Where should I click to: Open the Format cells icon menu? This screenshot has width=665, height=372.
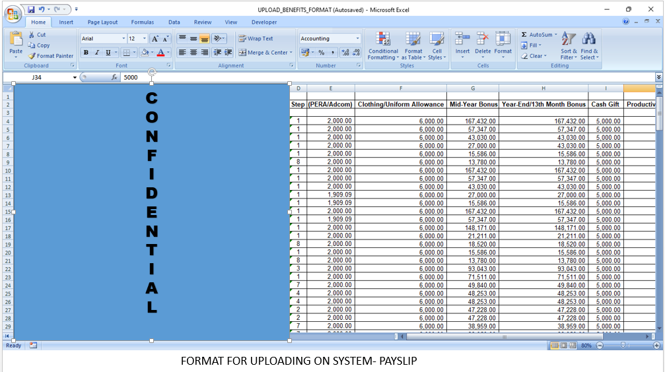coord(503,40)
